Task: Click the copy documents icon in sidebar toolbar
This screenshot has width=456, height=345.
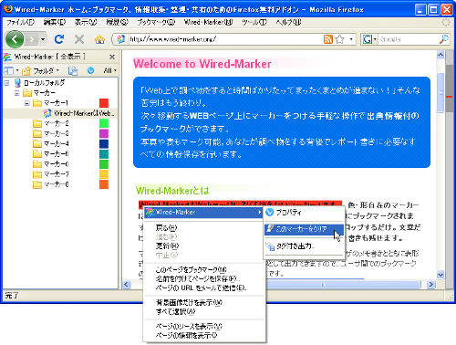Action: (73, 71)
